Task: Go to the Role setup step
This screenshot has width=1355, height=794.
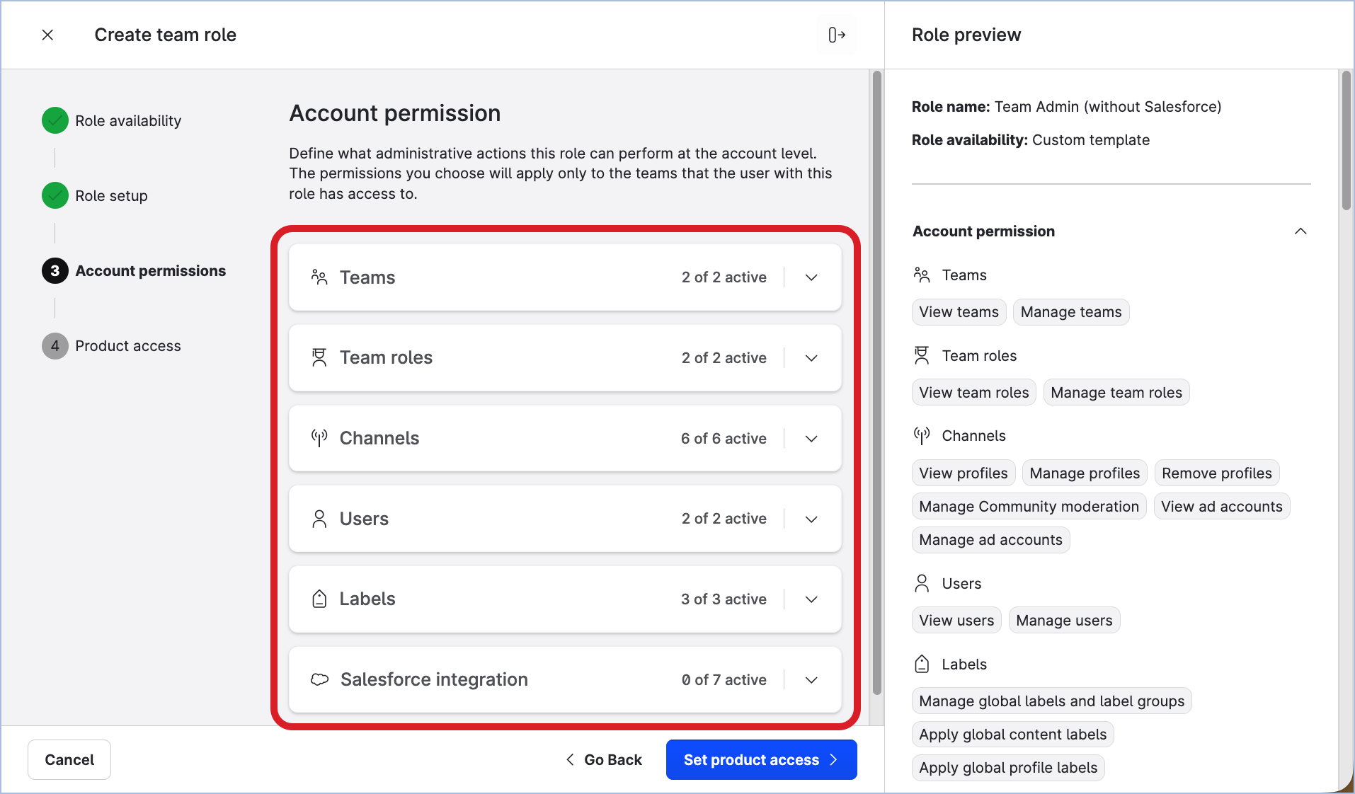Action: pyautogui.click(x=111, y=196)
